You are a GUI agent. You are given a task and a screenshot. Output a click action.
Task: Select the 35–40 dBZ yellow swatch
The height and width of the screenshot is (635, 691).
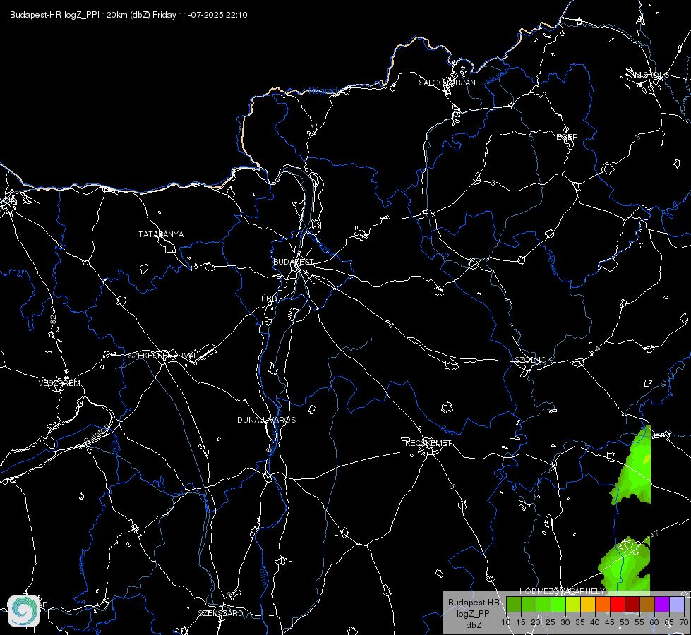coord(588,604)
